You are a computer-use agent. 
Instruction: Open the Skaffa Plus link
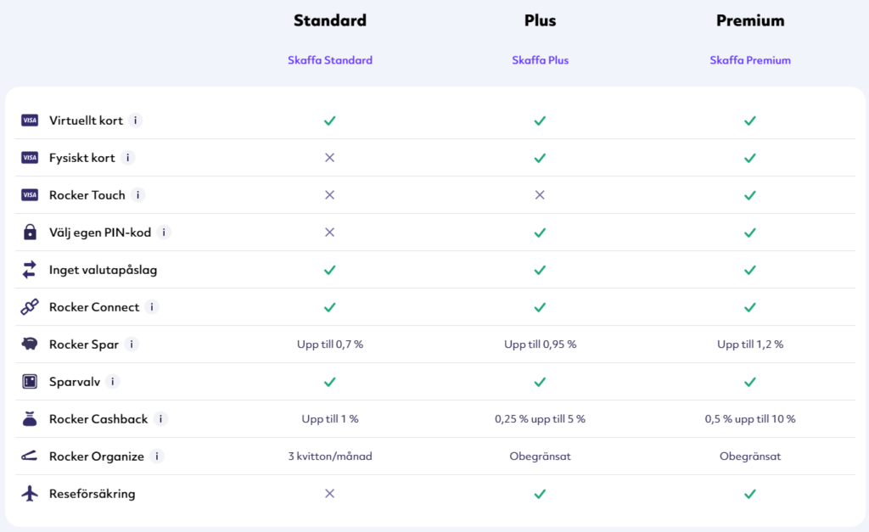(540, 60)
